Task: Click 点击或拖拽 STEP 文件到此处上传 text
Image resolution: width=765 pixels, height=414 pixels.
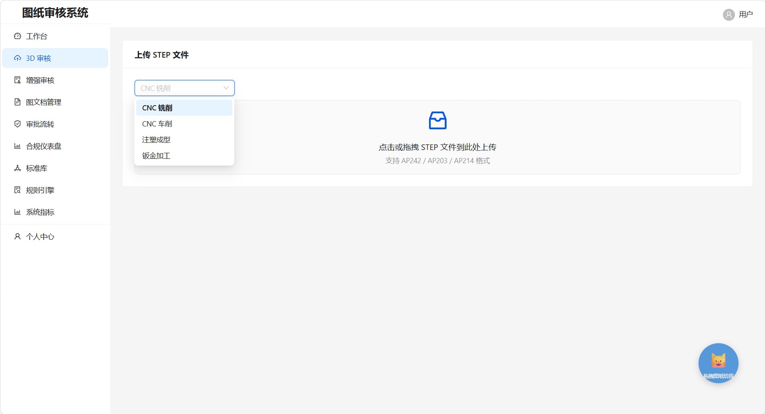Action: [x=437, y=147]
